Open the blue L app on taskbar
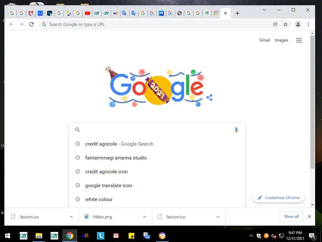The width and height of the screenshot is (322, 242). [x=101, y=236]
